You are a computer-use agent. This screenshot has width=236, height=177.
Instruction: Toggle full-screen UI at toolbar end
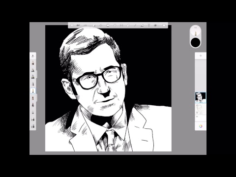click(x=164, y=25)
